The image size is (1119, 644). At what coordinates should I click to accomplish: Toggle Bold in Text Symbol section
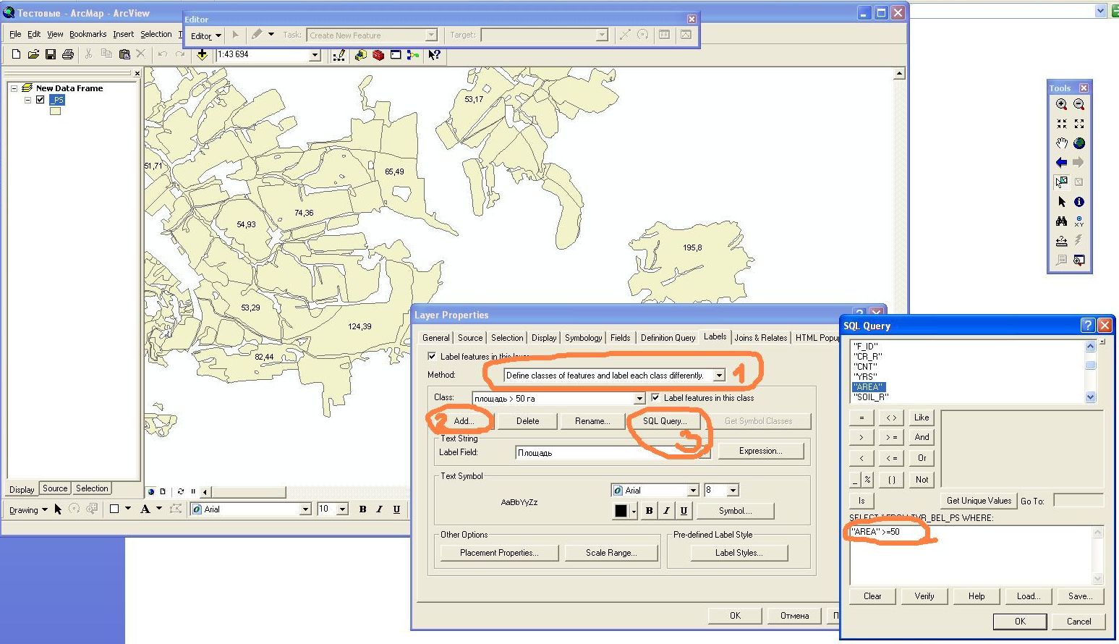pyautogui.click(x=649, y=511)
